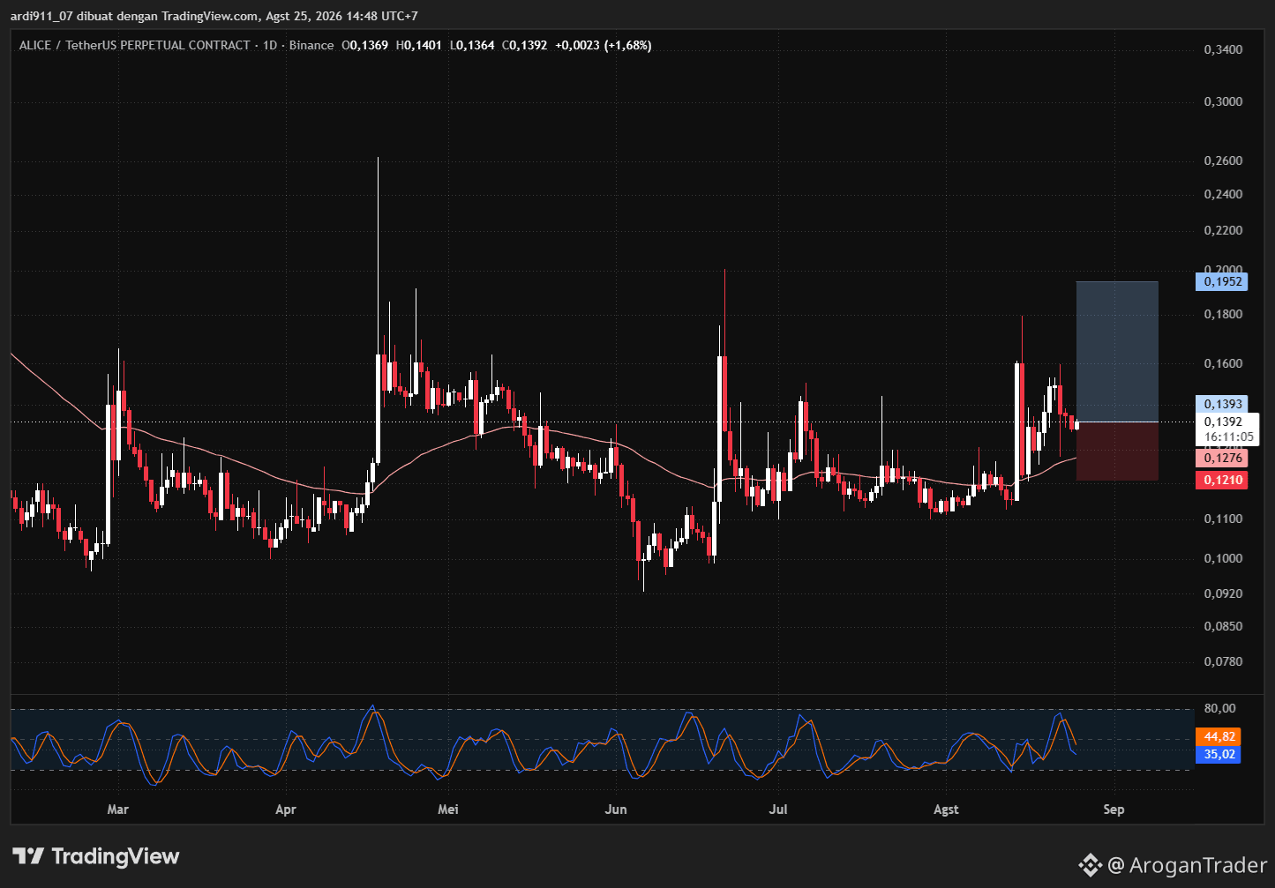Image resolution: width=1275 pixels, height=888 pixels.
Task: Click the 0,2400 price axis label
Action: pyautogui.click(x=1223, y=194)
